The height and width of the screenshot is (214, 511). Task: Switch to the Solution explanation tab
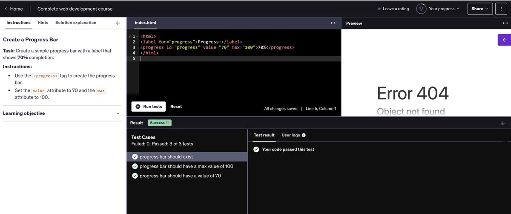point(76,23)
